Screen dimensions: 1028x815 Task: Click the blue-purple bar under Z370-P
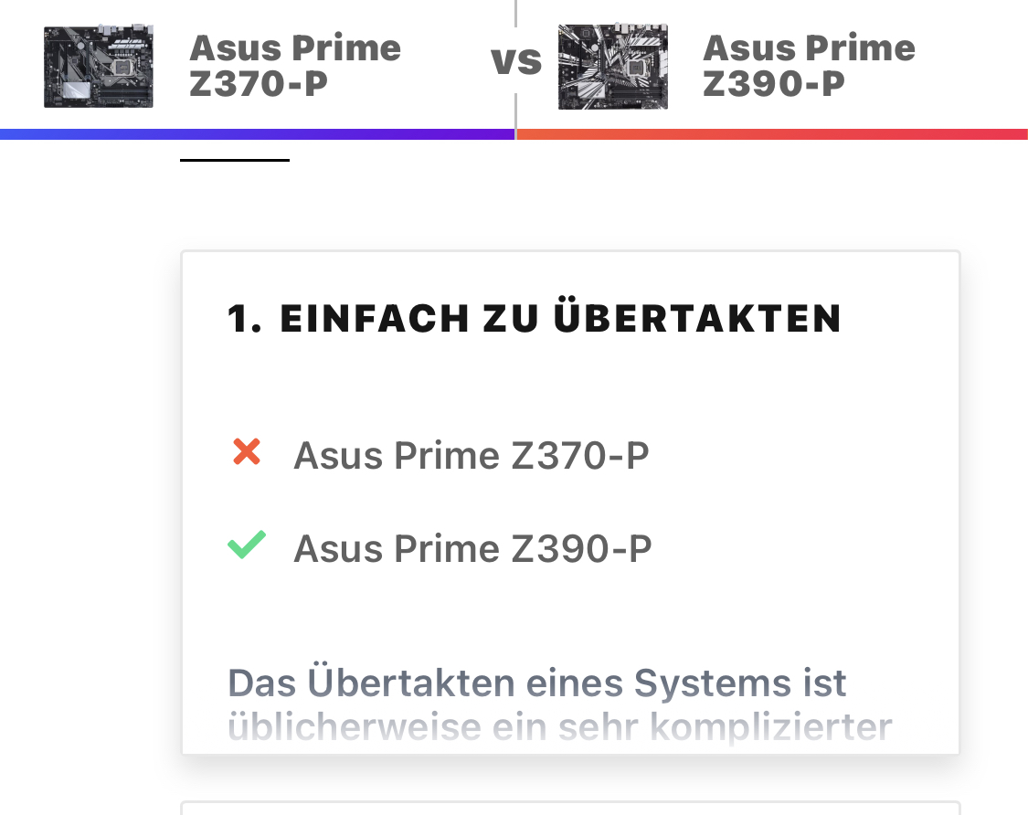(x=257, y=134)
